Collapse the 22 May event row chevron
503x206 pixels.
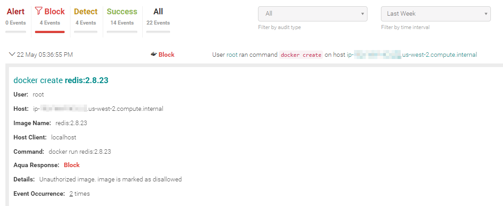tap(12, 55)
